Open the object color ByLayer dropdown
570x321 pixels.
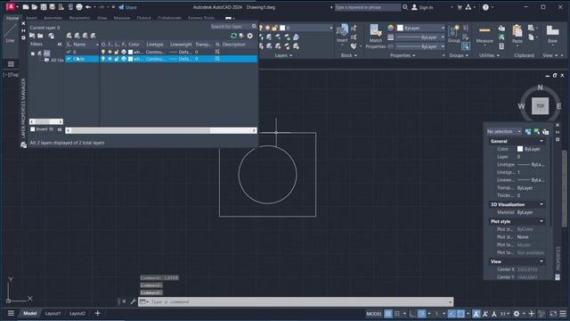[421, 28]
